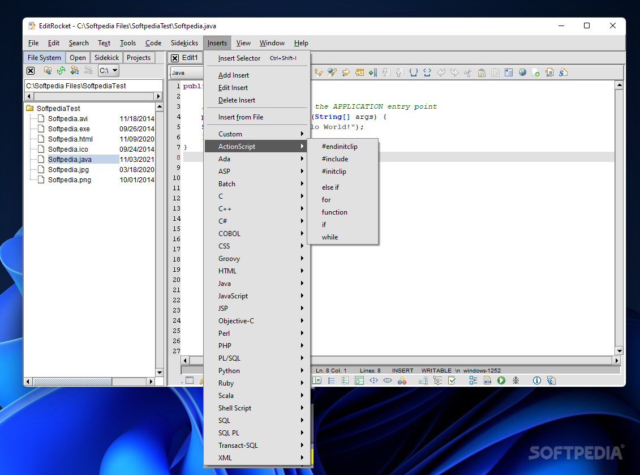Refresh the file system listing

tap(61, 71)
